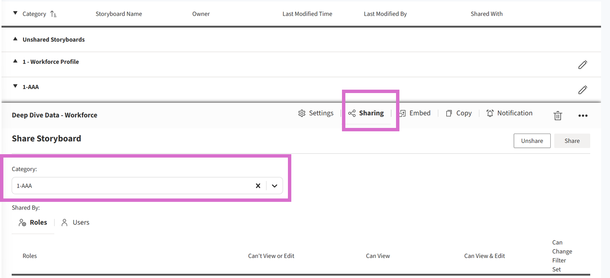Toggle all categories with header arrow
Screen dimensions: 610x278
(15, 13)
